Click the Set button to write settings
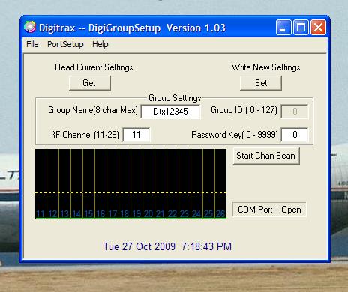The height and width of the screenshot is (292, 348). point(261,83)
